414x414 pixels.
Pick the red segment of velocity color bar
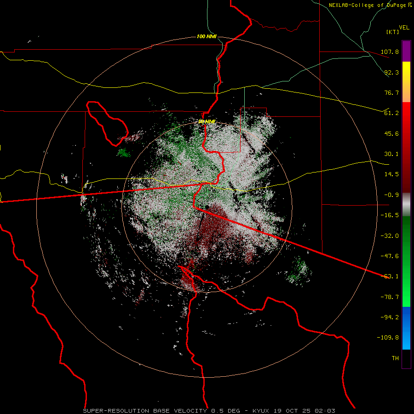[x=406, y=147]
